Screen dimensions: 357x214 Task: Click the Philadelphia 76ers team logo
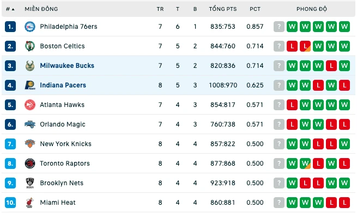click(30, 27)
